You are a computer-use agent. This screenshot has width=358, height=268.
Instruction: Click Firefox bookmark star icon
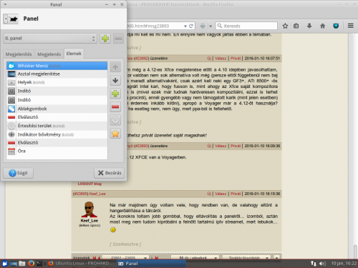click(x=285, y=26)
